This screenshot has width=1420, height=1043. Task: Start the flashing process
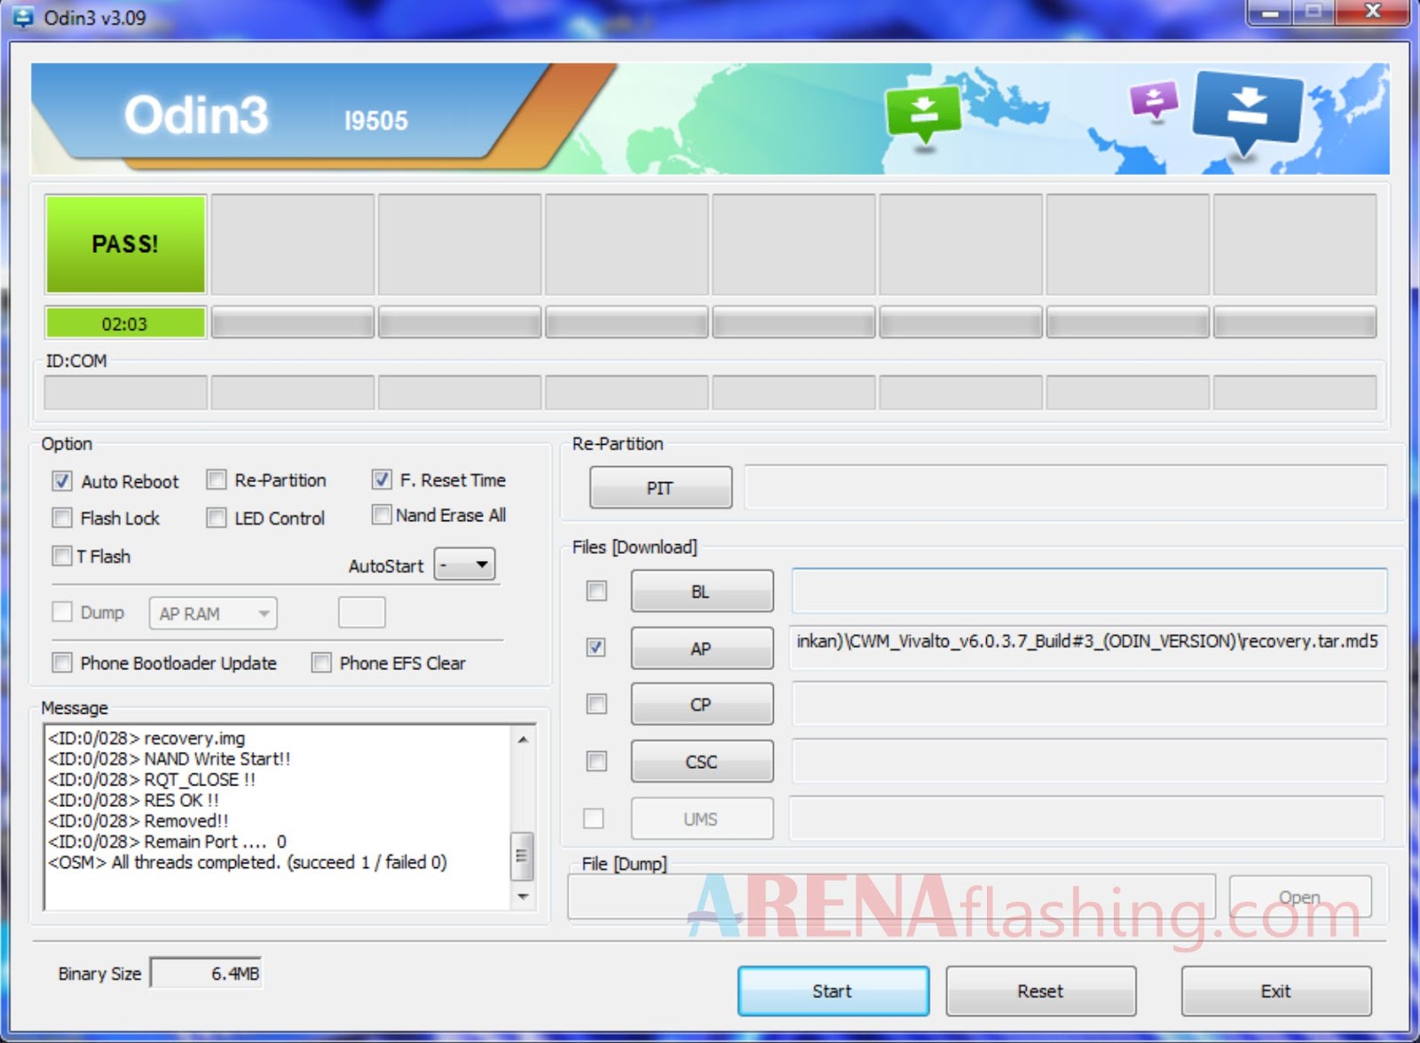tap(833, 991)
